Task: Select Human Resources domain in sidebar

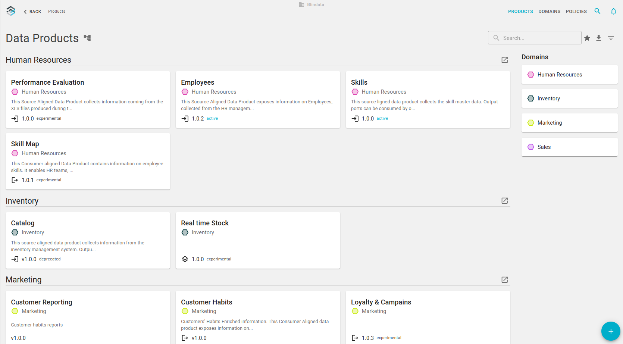Action: [570, 75]
